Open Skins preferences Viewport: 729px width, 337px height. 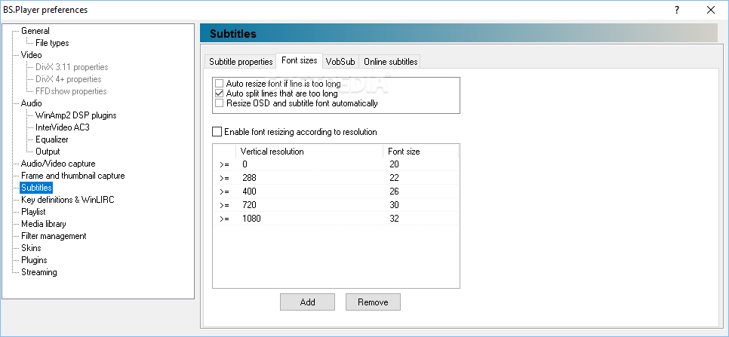point(31,248)
